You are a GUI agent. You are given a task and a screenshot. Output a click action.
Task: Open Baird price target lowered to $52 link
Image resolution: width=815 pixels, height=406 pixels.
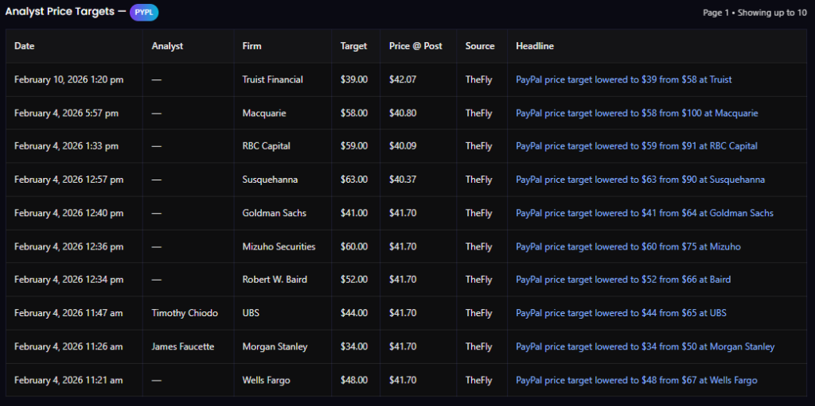(x=622, y=280)
